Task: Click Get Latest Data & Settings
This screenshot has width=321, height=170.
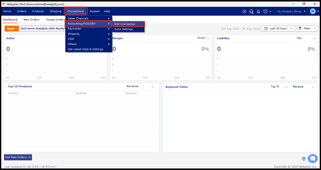Action: tap(85, 49)
